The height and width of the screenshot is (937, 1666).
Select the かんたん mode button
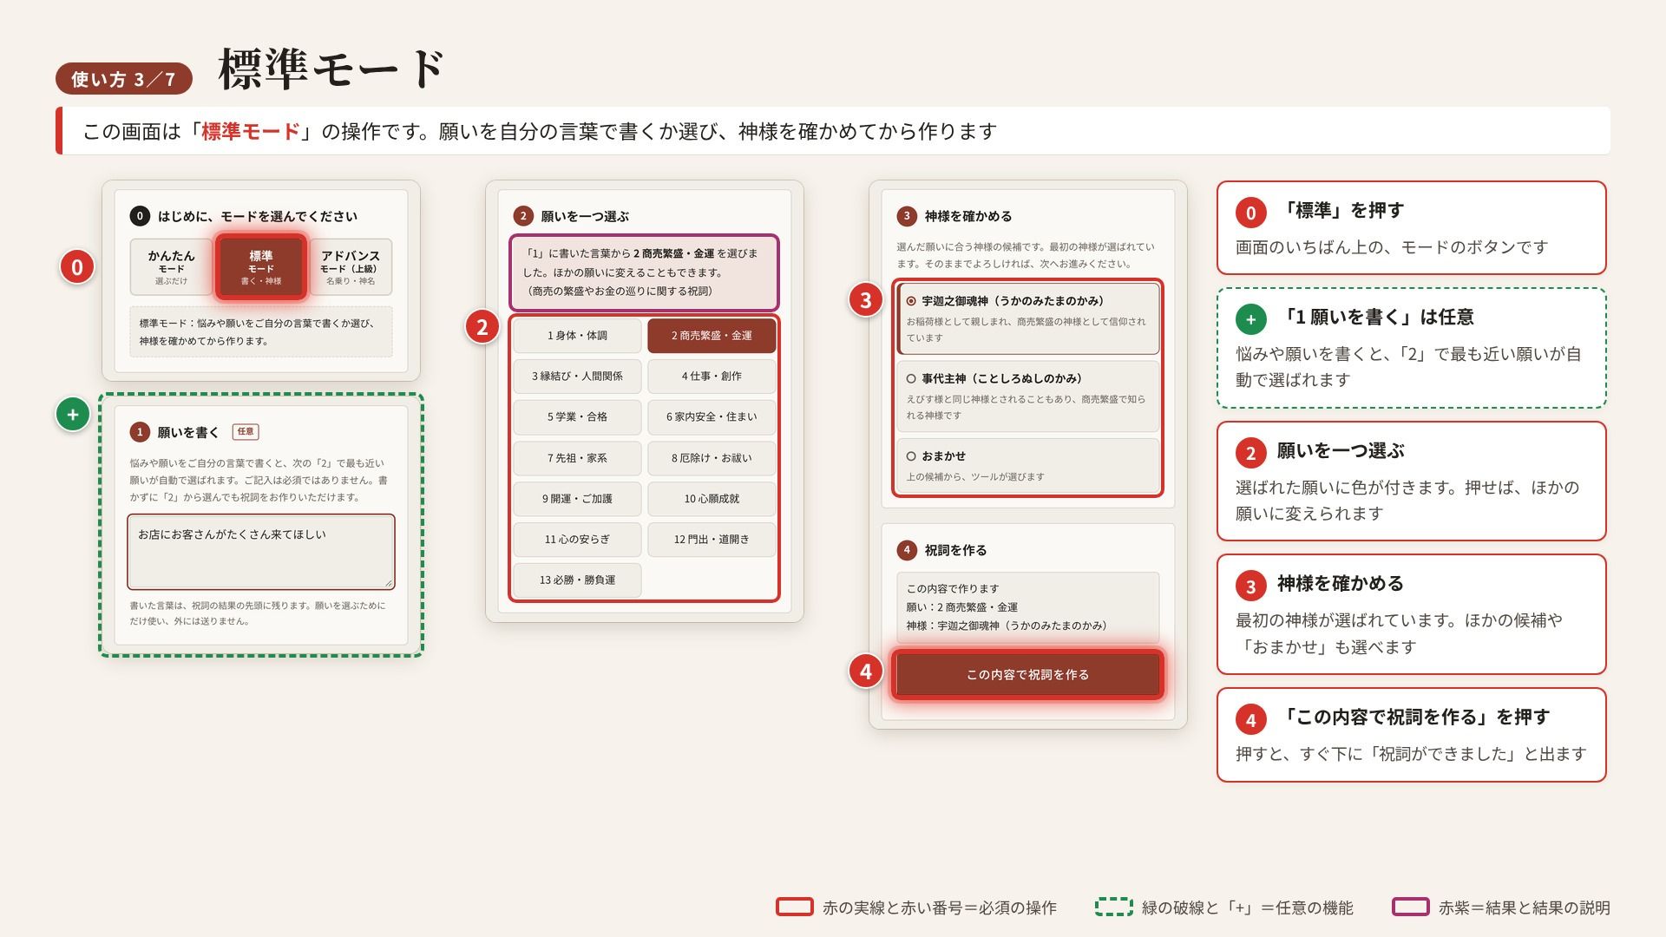(171, 267)
